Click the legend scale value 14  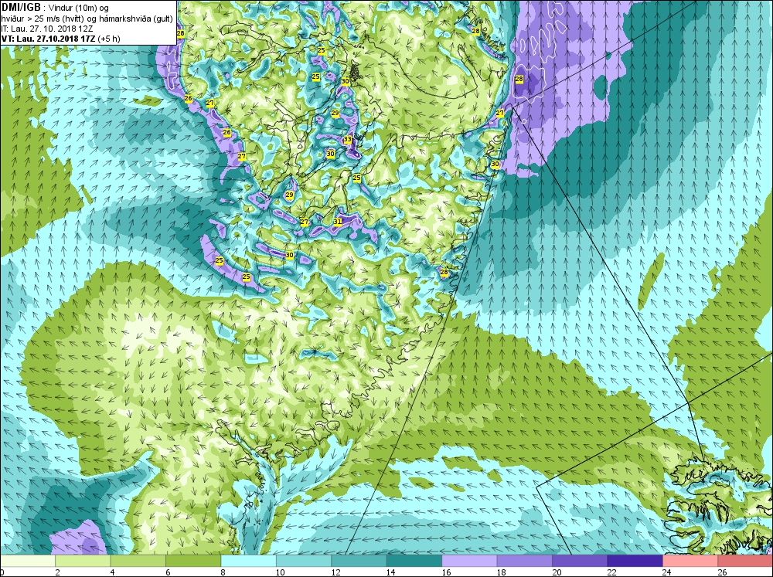[390, 572]
